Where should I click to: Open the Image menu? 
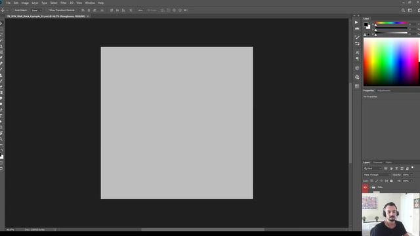25,3
